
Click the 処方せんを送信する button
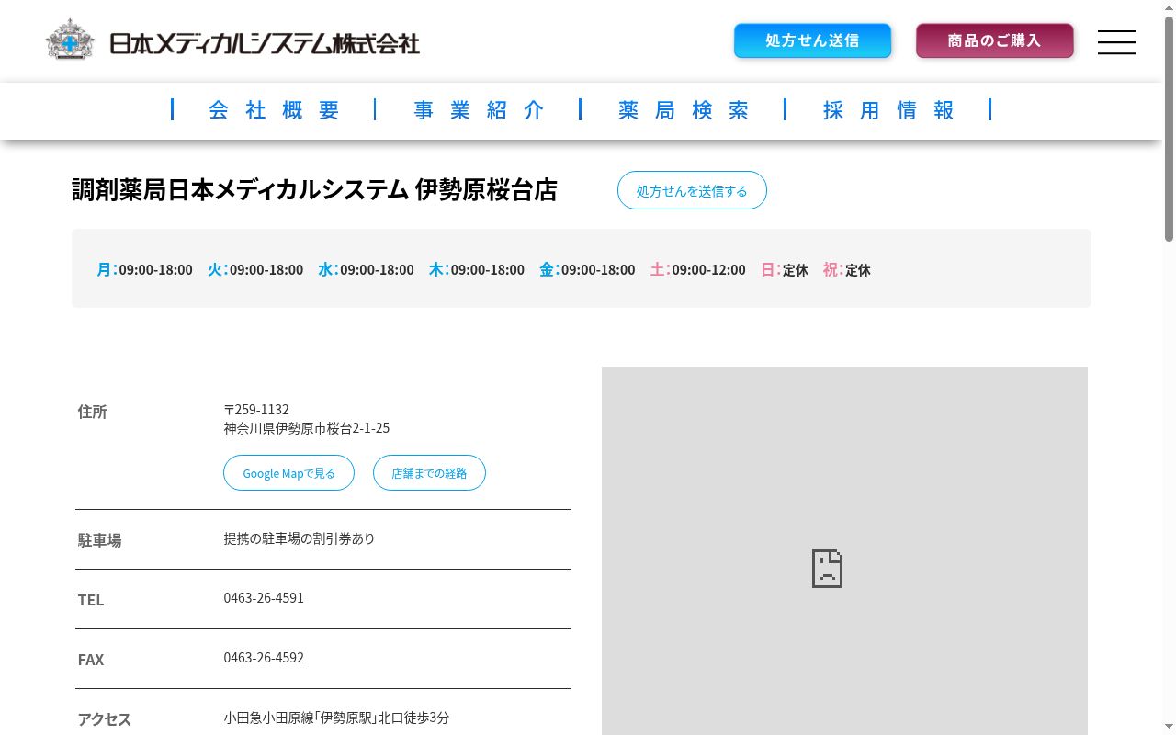(x=692, y=190)
